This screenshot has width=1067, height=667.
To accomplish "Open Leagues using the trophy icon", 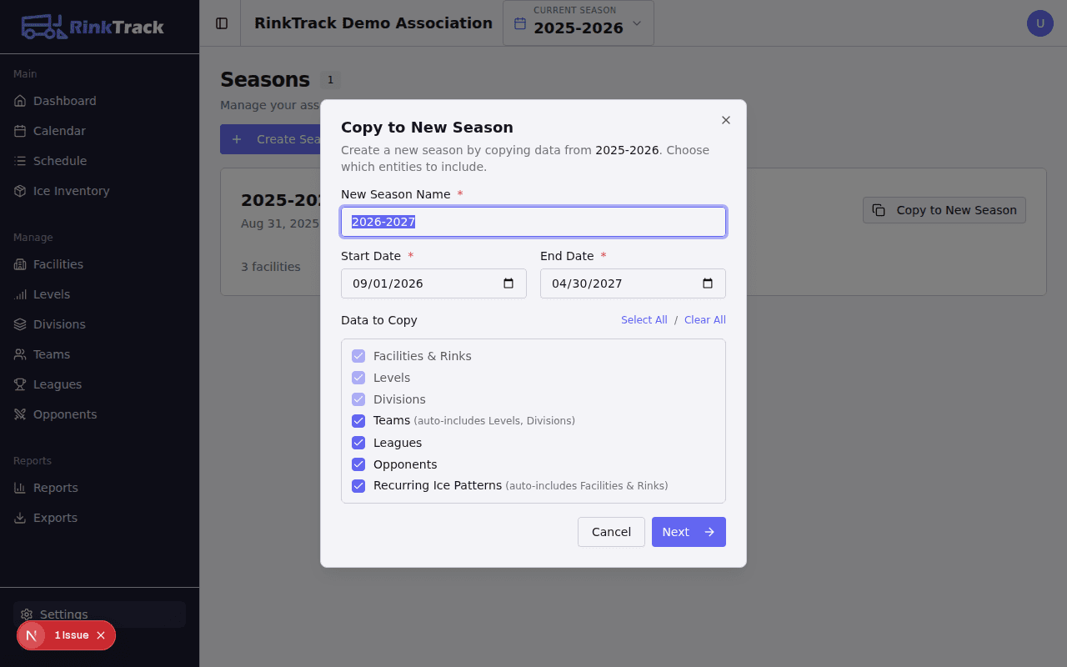I will point(20,384).
